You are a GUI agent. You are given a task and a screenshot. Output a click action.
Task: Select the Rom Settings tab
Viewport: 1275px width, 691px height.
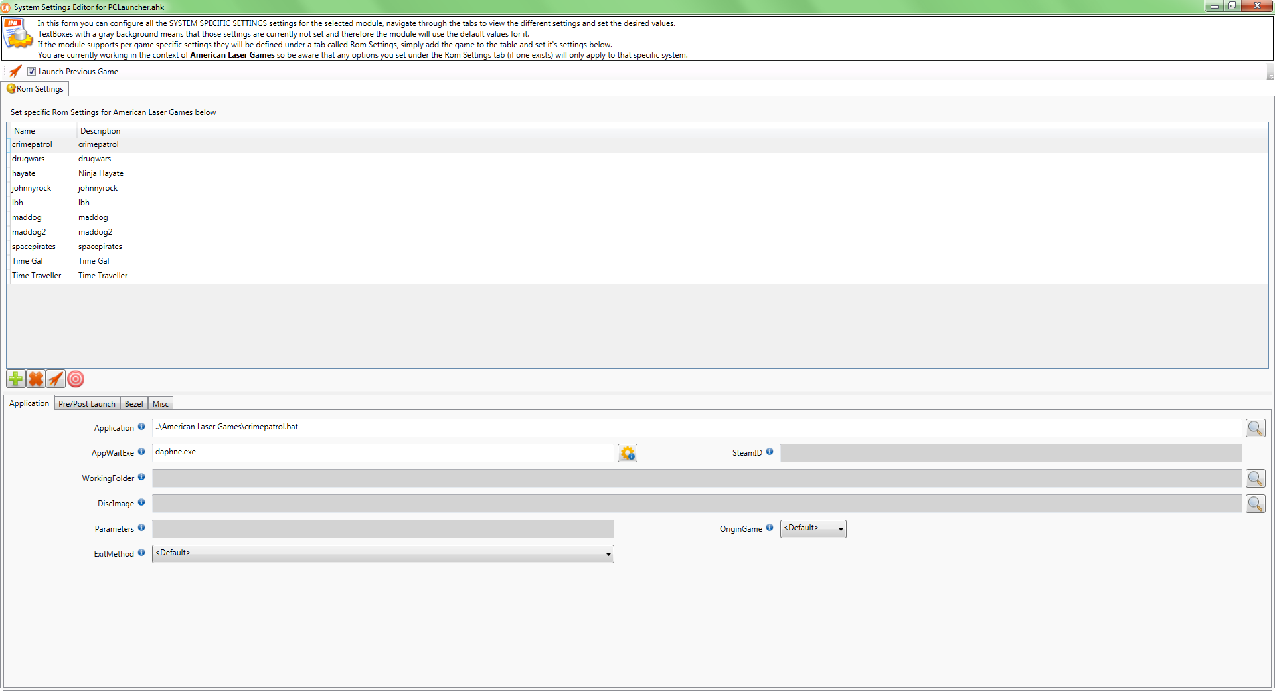click(x=37, y=89)
